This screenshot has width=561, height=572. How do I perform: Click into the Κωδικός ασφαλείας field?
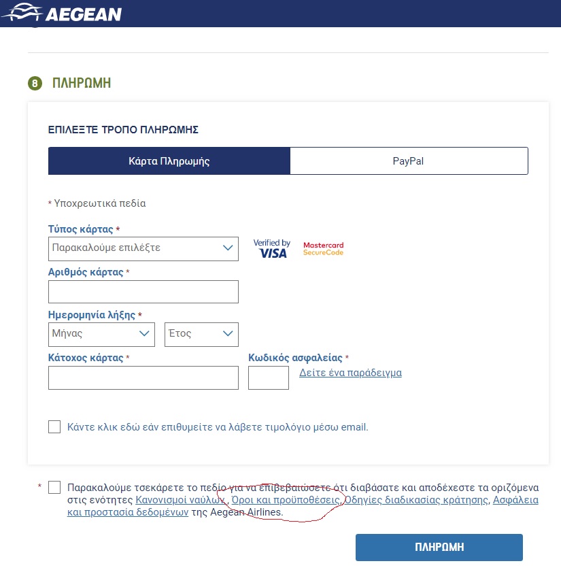269,378
